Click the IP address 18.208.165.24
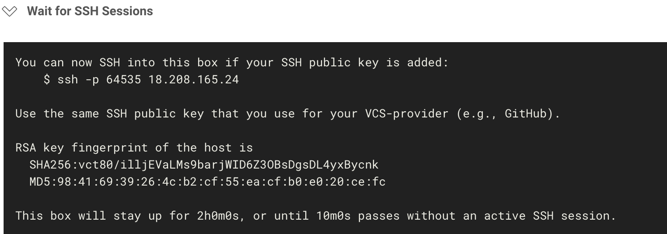 click(x=194, y=80)
